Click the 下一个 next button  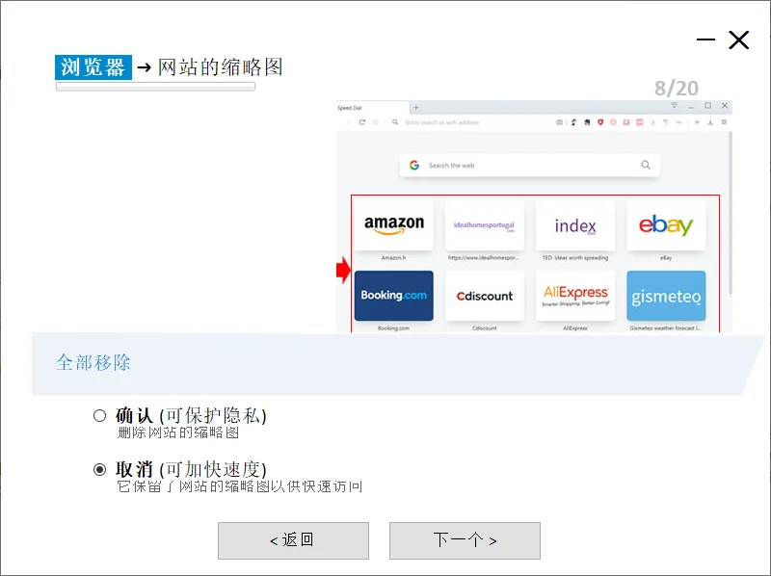[465, 540]
